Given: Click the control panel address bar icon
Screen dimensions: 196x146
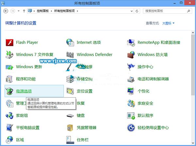Looking at the screenshot, I should click(30, 11).
